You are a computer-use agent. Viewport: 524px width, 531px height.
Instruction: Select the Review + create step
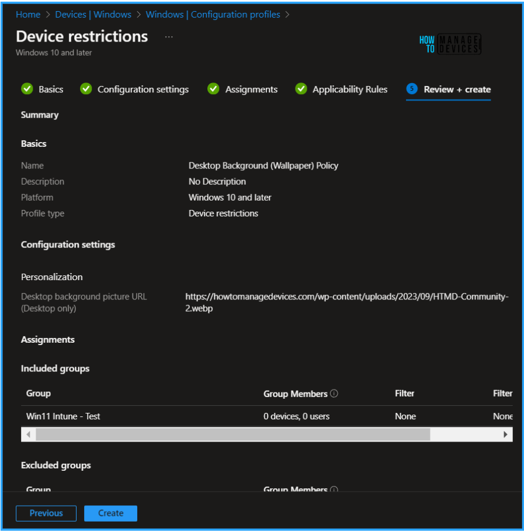coord(457,89)
